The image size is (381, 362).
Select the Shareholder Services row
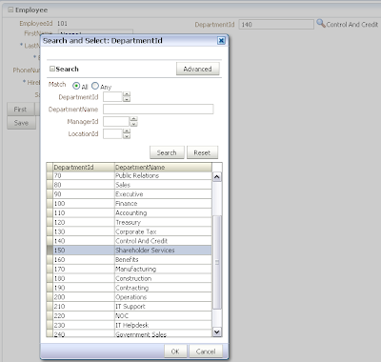129,251
